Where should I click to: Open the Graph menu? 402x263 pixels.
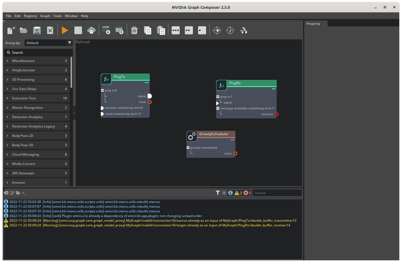click(45, 16)
